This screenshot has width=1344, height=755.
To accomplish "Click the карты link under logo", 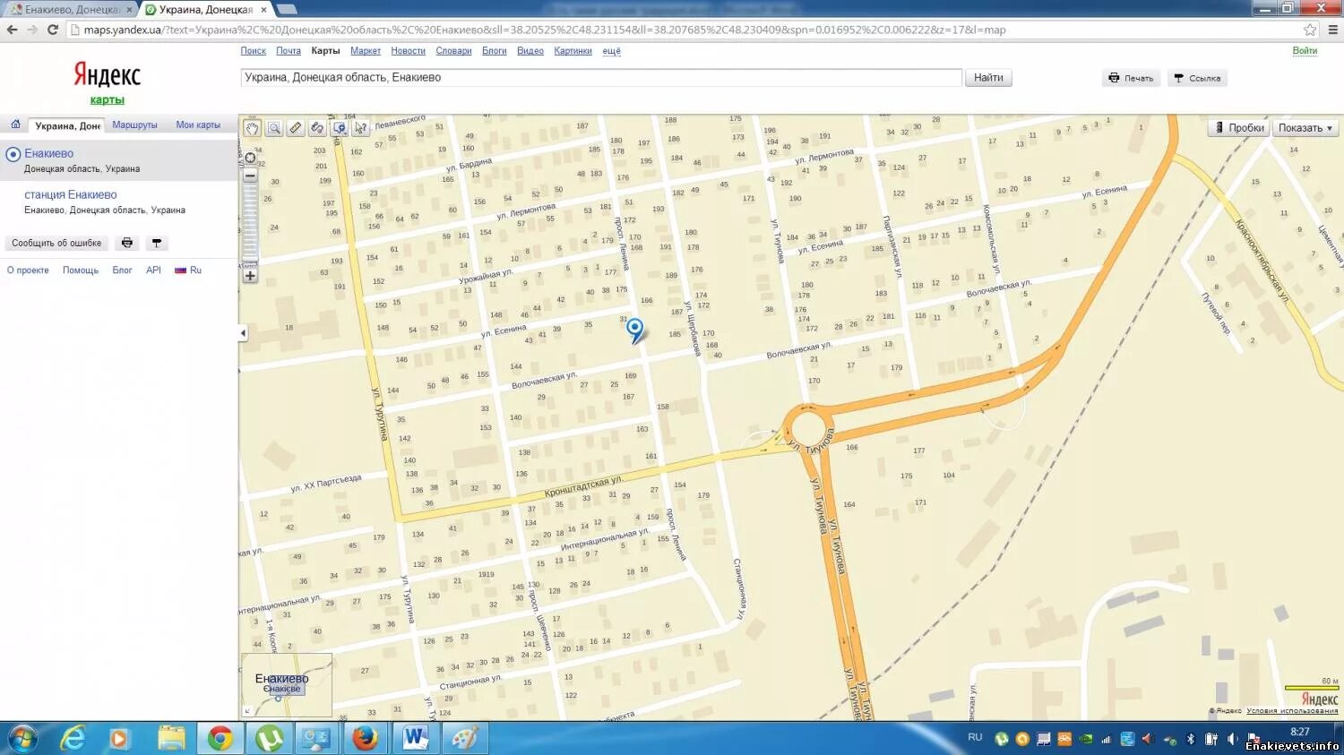I will tap(107, 100).
